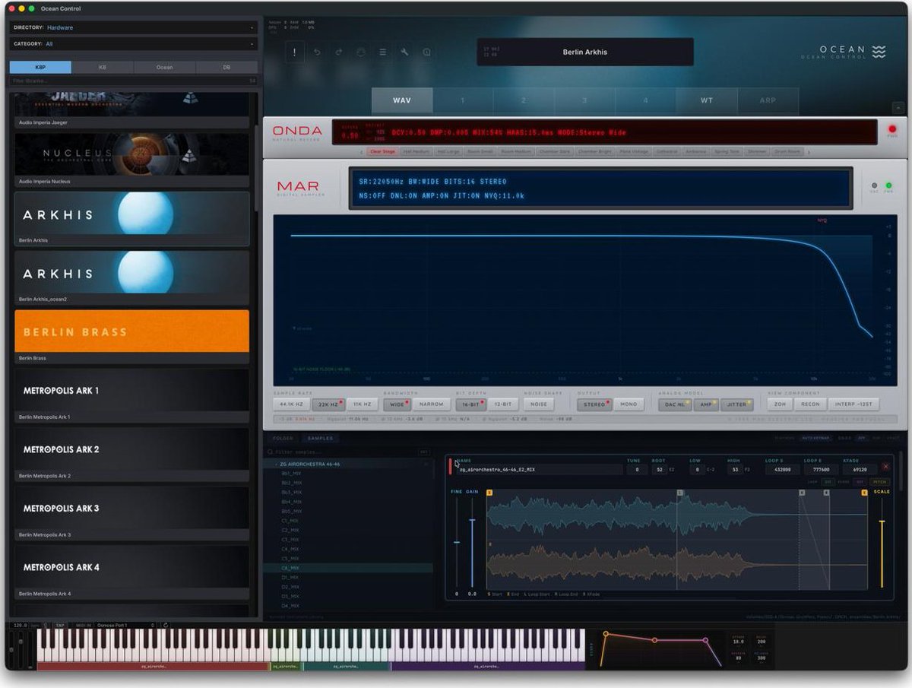The image size is (912, 688).
Task: Click the left arrow of ONDA preset strip
Action: click(x=362, y=152)
